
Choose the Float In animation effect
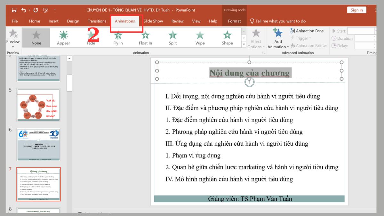click(x=145, y=37)
